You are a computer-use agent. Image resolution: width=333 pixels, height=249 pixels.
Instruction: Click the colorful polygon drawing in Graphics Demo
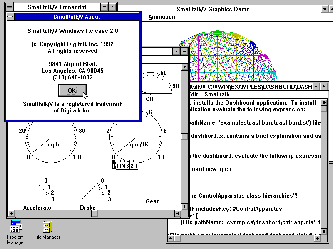pos(228,56)
